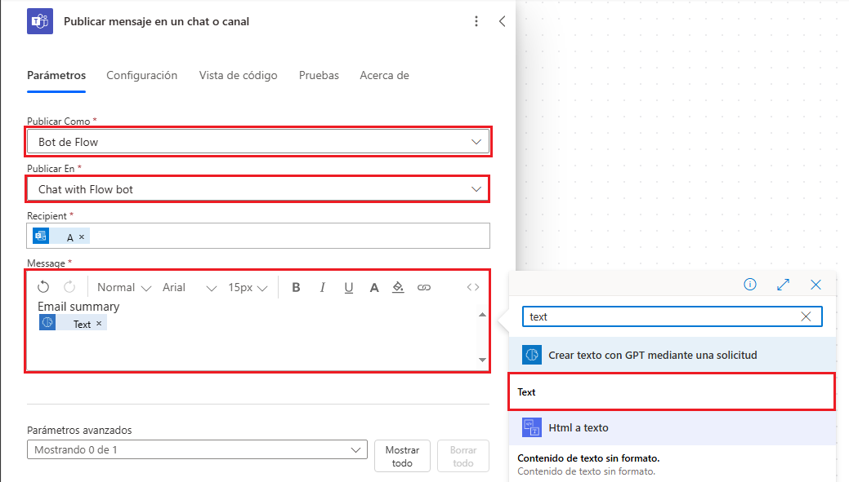This screenshot has height=482, width=849.
Task: Click the Outlook icon in the recipient token
Action: tap(41, 237)
